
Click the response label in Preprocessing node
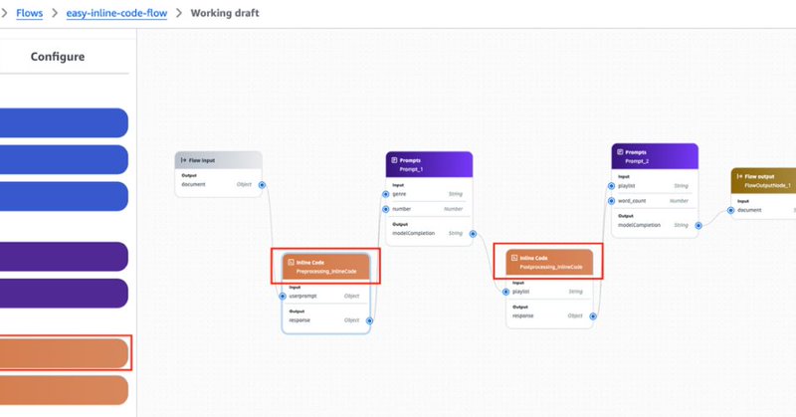coord(299,320)
